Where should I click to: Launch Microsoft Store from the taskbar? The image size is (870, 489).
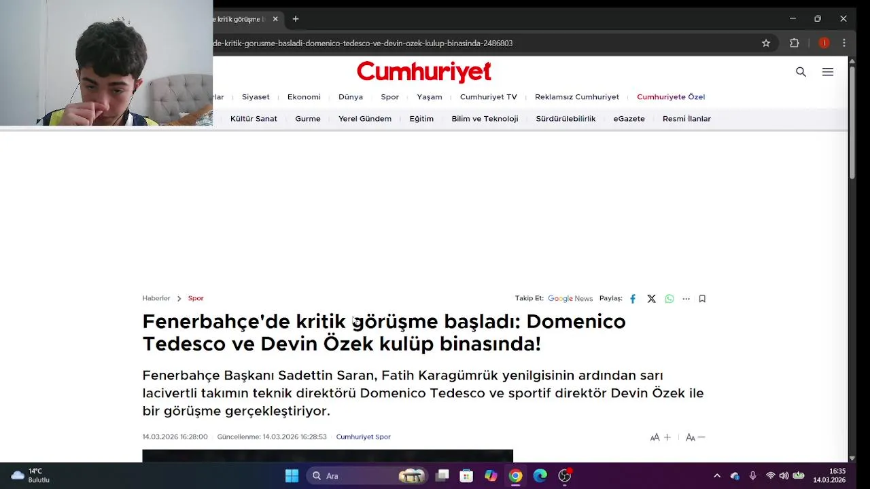(x=466, y=476)
